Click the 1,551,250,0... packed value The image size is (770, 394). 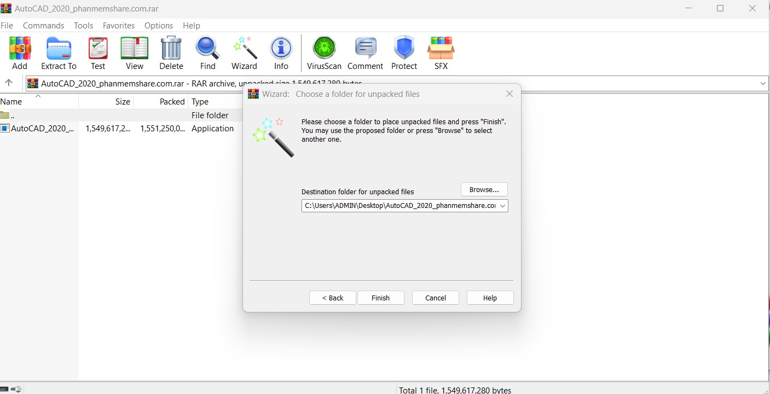[x=163, y=129]
